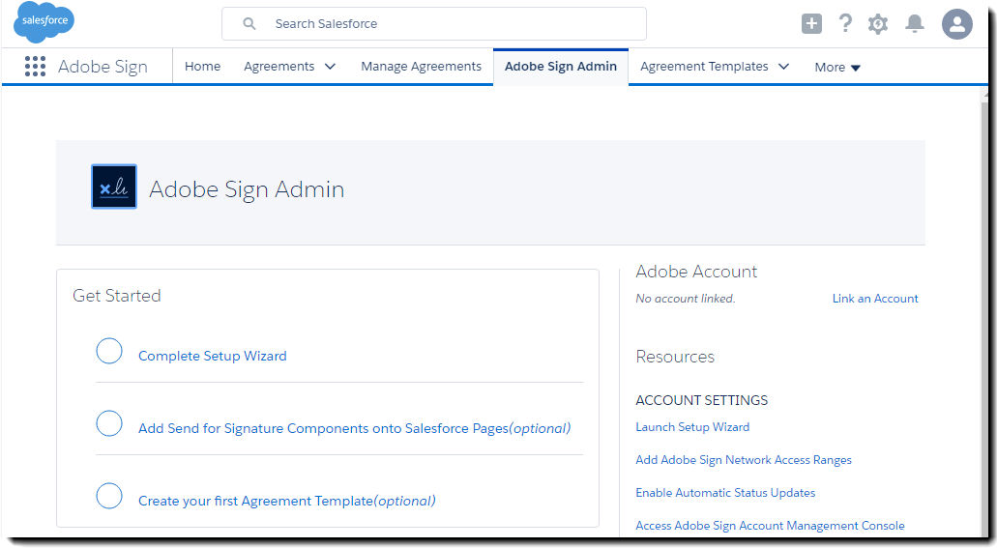Click the Complete Setup Wizard link
The height and width of the screenshot is (548, 997).
[x=213, y=356]
